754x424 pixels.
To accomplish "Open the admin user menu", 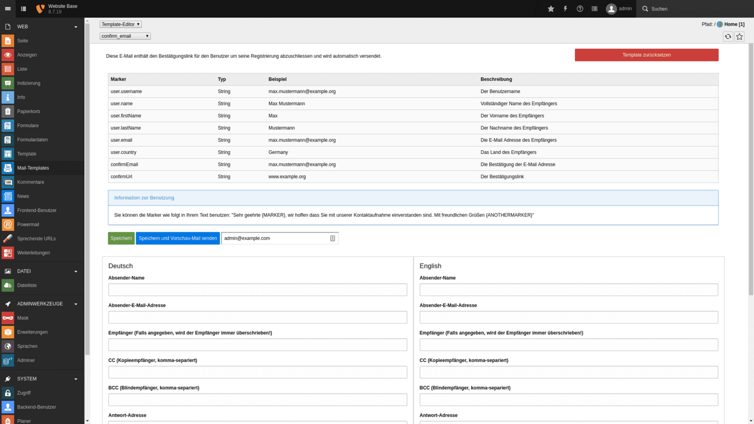I will pyautogui.click(x=620, y=8).
